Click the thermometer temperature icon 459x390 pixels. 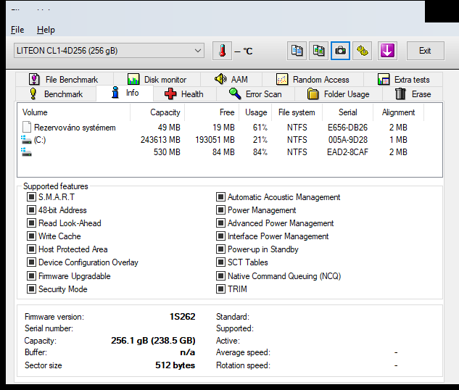(222, 51)
